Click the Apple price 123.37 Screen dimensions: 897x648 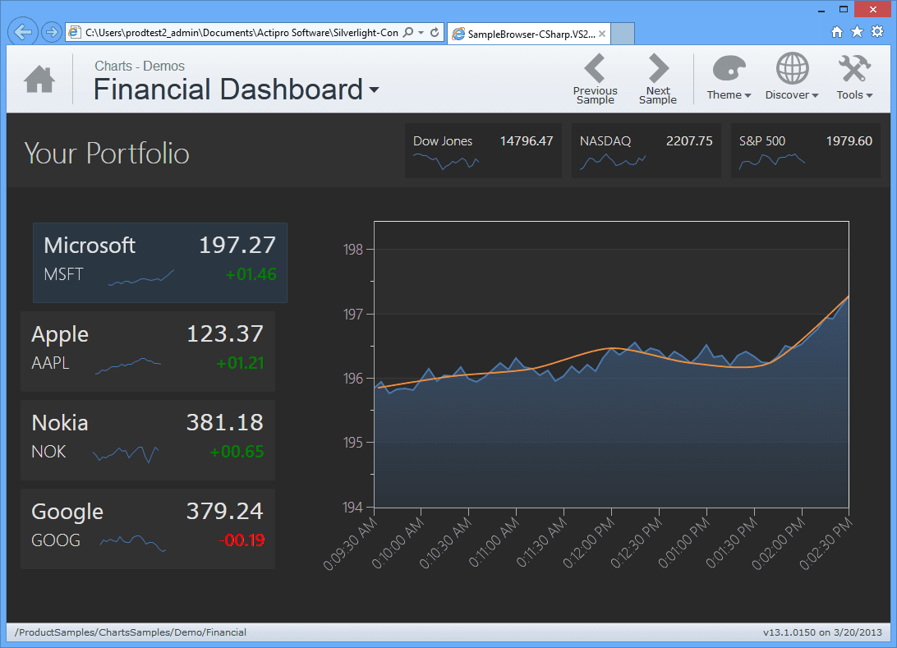pos(225,334)
